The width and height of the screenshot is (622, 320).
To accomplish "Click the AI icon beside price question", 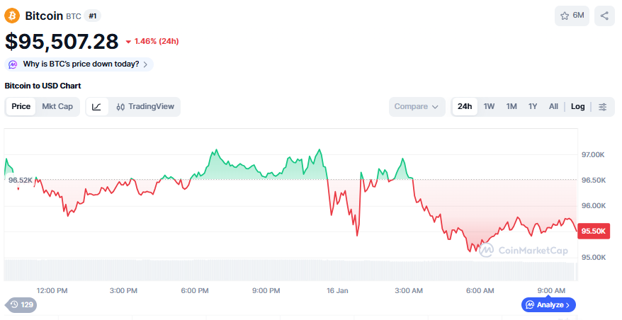I will click(13, 64).
